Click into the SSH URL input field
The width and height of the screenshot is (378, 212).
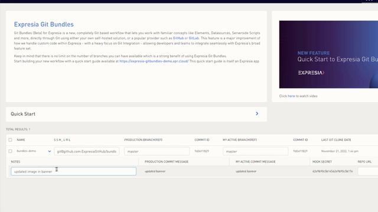point(87,151)
